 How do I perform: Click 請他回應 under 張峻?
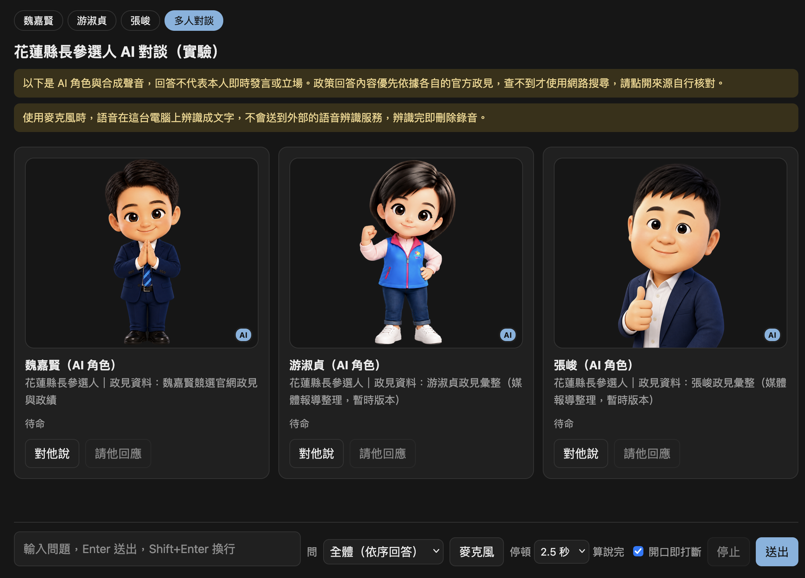pos(647,454)
